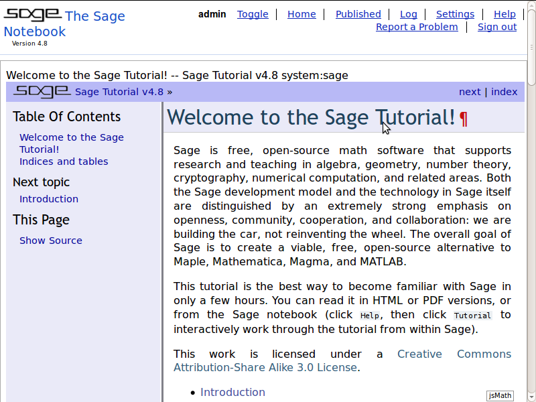
Task: Click the red paragraph permalink symbol
Action: click(x=464, y=119)
